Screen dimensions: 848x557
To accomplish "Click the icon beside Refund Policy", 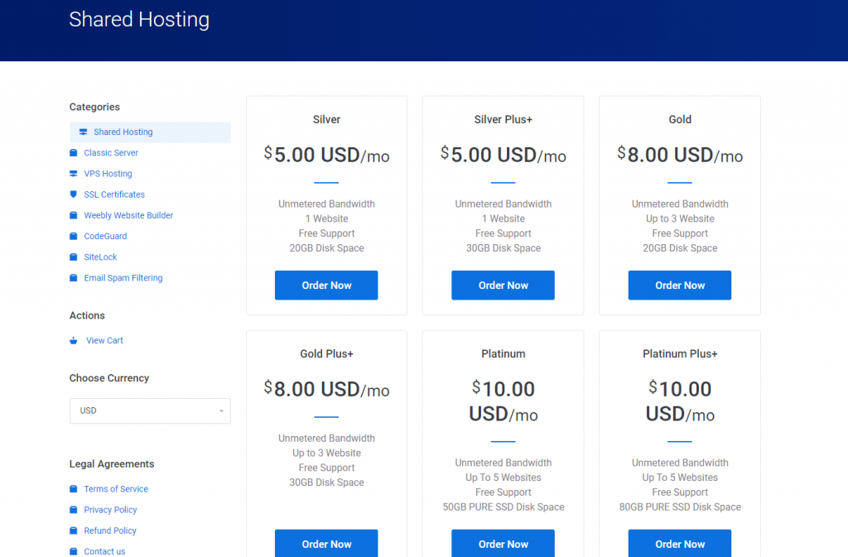I will pyautogui.click(x=74, y=531).
